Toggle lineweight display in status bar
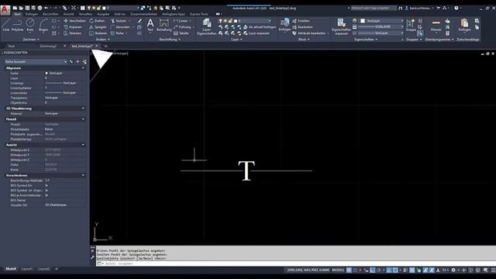Viewport: 496px width, 279px height. coord(405,270)
